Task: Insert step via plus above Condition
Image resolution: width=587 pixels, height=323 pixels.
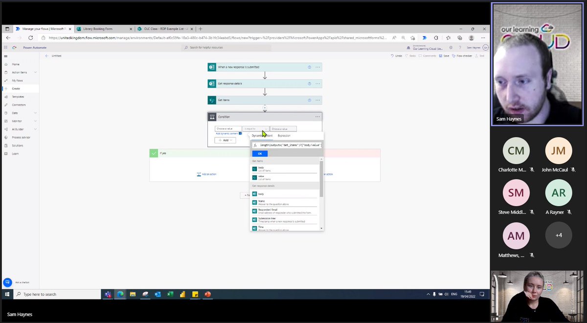Action: point(265,108)
